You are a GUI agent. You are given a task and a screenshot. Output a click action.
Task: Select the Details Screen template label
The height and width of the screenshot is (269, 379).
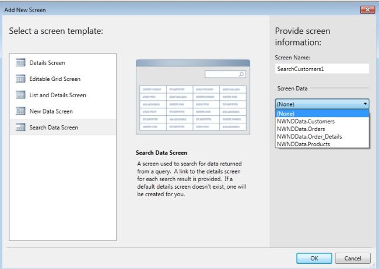[x=47, y=63]
